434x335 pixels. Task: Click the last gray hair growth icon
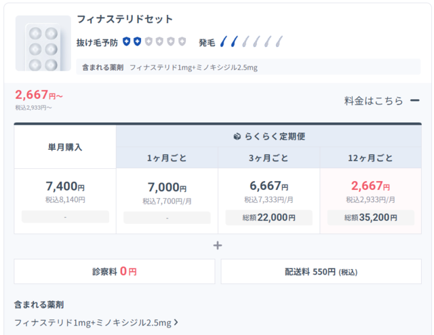pos(279,42)
